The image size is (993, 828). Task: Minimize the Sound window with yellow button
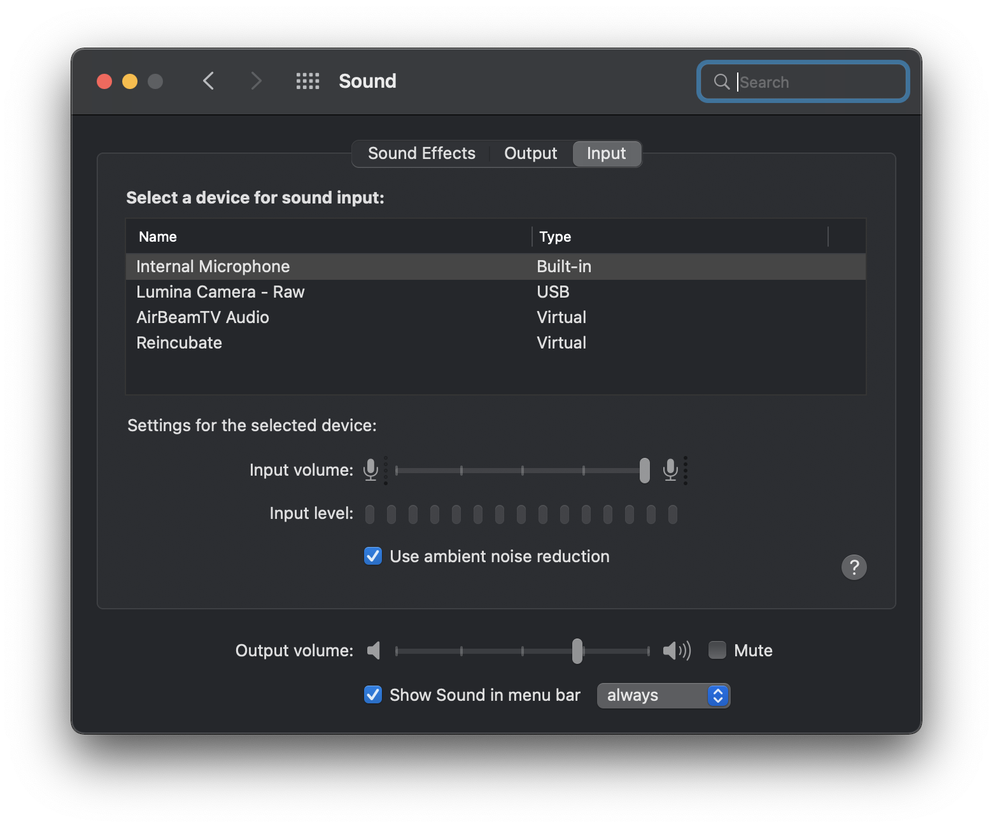coord(130,81)
